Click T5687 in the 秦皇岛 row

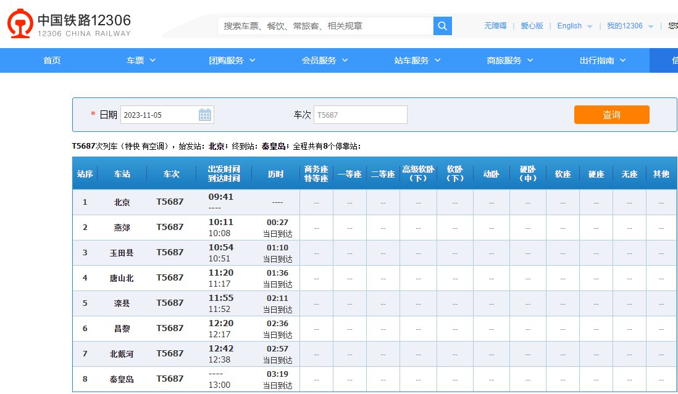pos(170,379)
